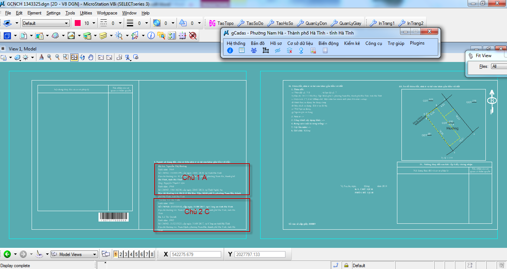Screen dimensions: 507x269
Task: Click the X coordinate input field
Action: pos(196,254)
